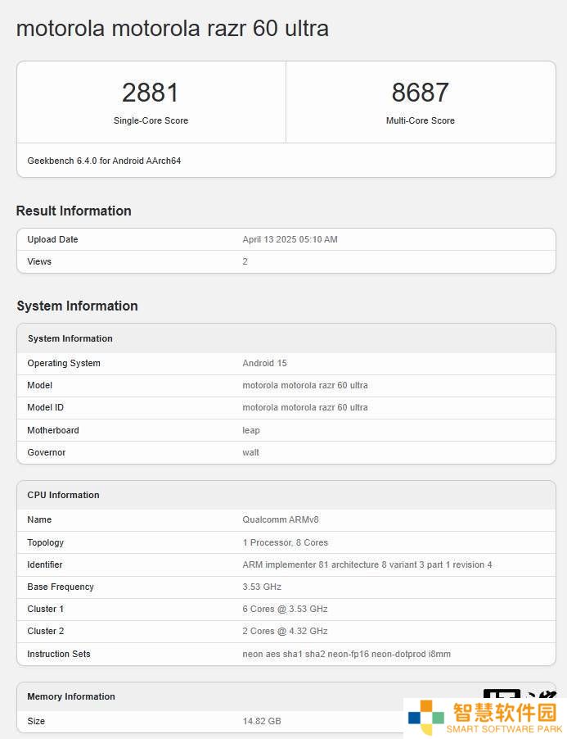Viewport: 567px width, 739px height.
Task: Click the Model row label
Action: pos(39,386)
